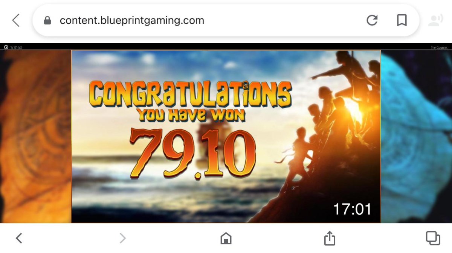
Task: Bookmark this page using the bookmark icon
Action: click(402, 20)
